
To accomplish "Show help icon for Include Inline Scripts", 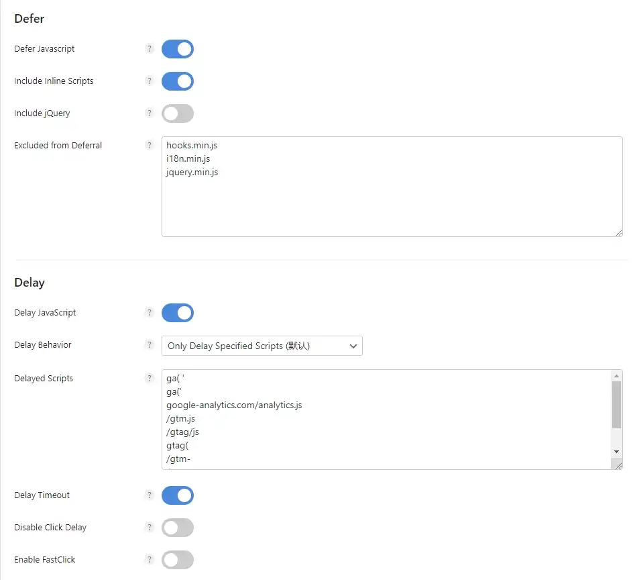I will [150, 81].
